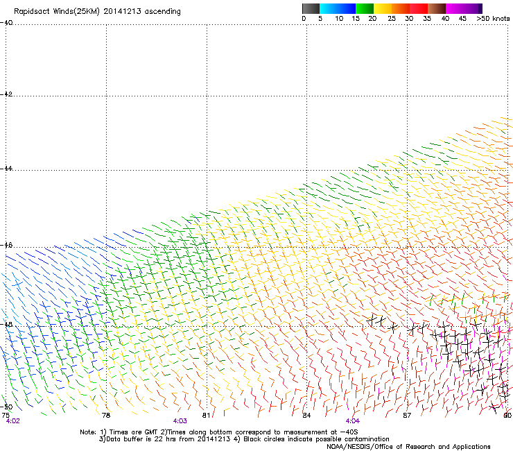Click the '10' color scale label
The image size is (513, 451).
[339, 19]
